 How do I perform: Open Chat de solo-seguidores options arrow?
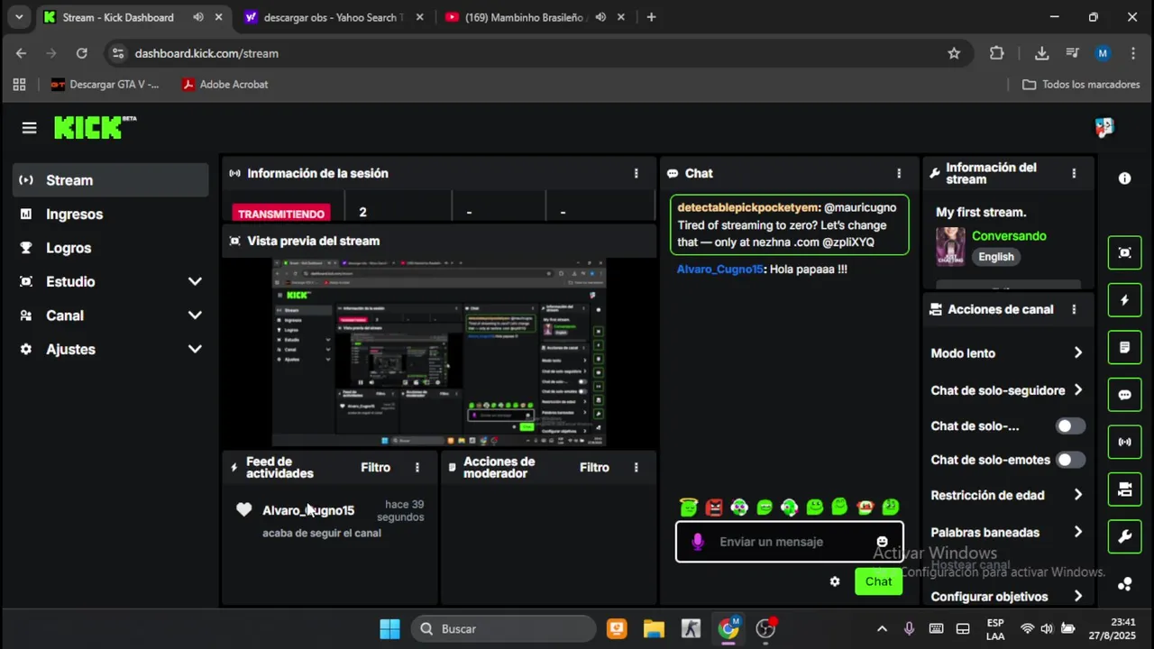coord(1078,390)
